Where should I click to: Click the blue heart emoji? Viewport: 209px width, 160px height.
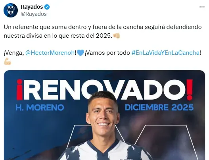pyautogui.click(x=81, y=53)
